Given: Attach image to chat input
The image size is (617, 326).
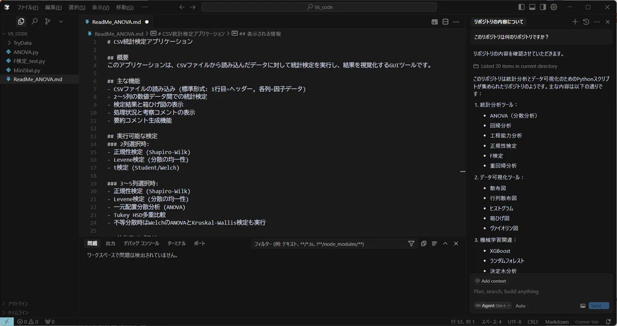Looking at the screenshot, I should pos(583,305).
